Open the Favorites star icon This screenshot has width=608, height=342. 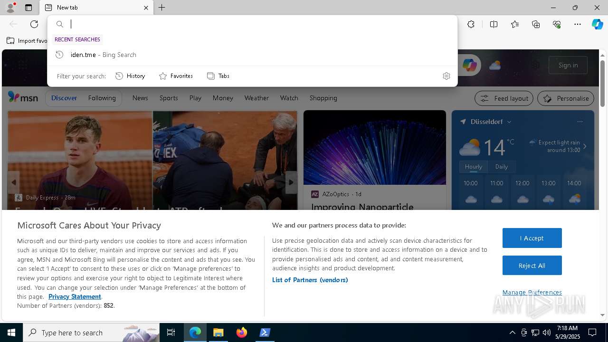[515, 24]
